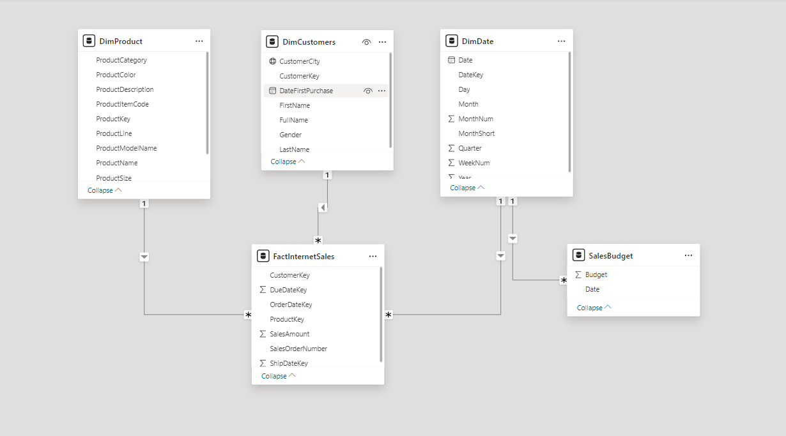Click the calendar icon beside DateFirstPurchase

pyautogui.click(x=273, y=91)
